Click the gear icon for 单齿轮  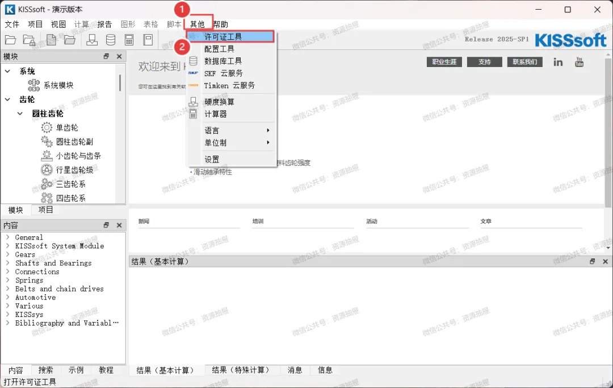(47, 127)
